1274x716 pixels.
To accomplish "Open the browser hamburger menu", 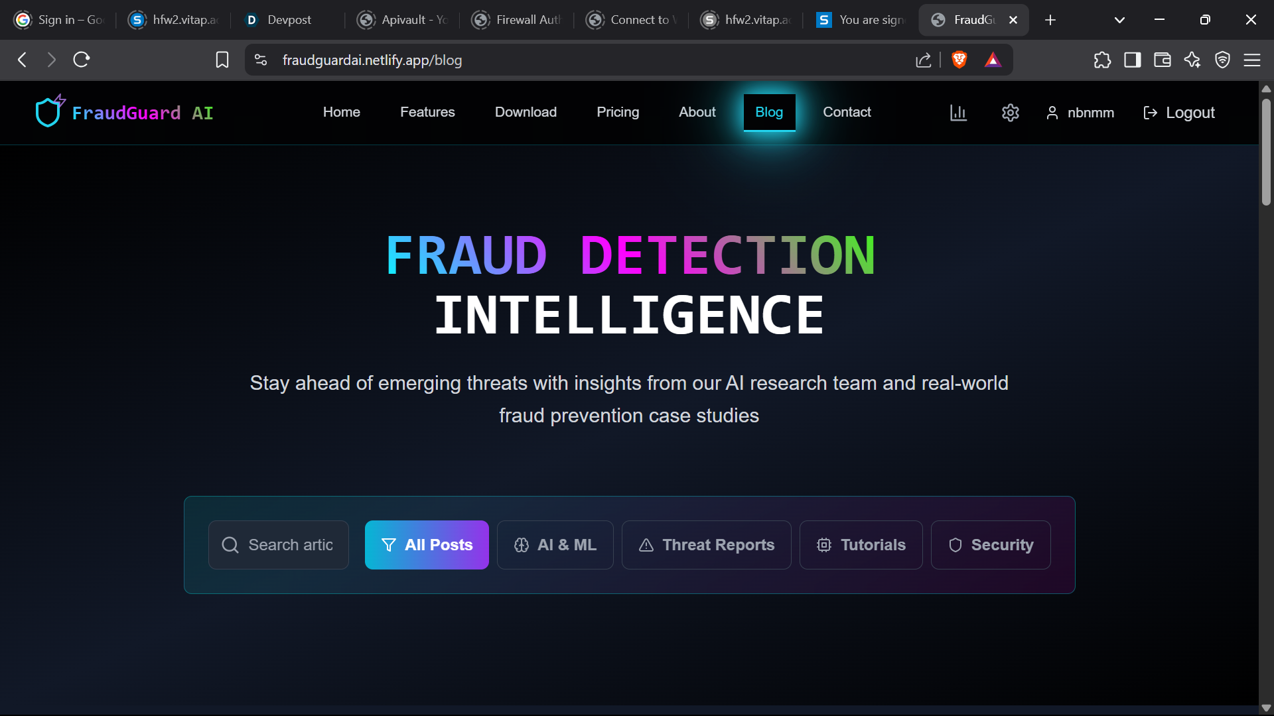I will click(1252, 60).
